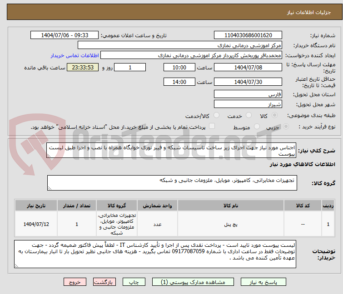
Task: Click the ردیف column header
Action: click(x=328, y=206)
